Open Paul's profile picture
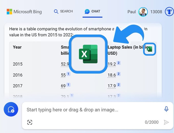 (x=143, y=12)
